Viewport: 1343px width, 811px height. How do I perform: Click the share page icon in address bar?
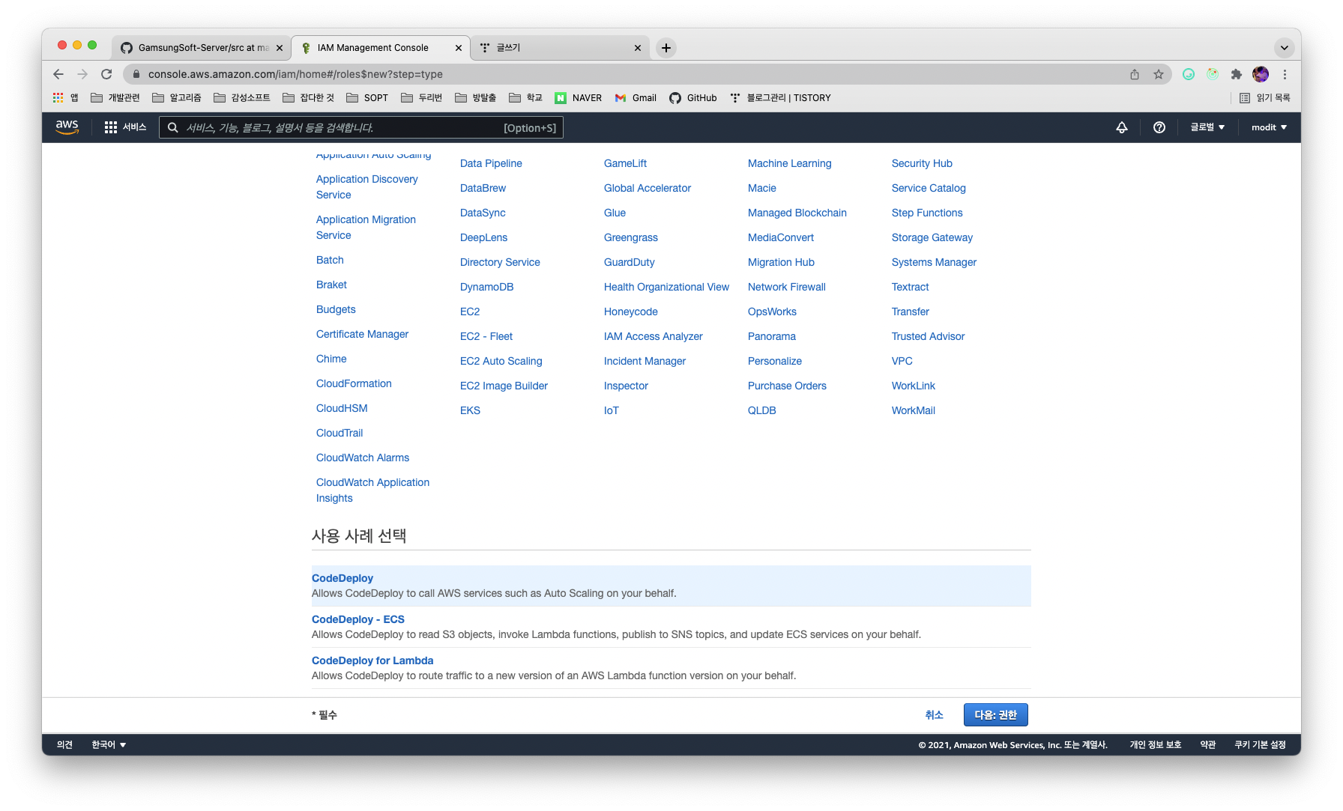coord(1135,74)
